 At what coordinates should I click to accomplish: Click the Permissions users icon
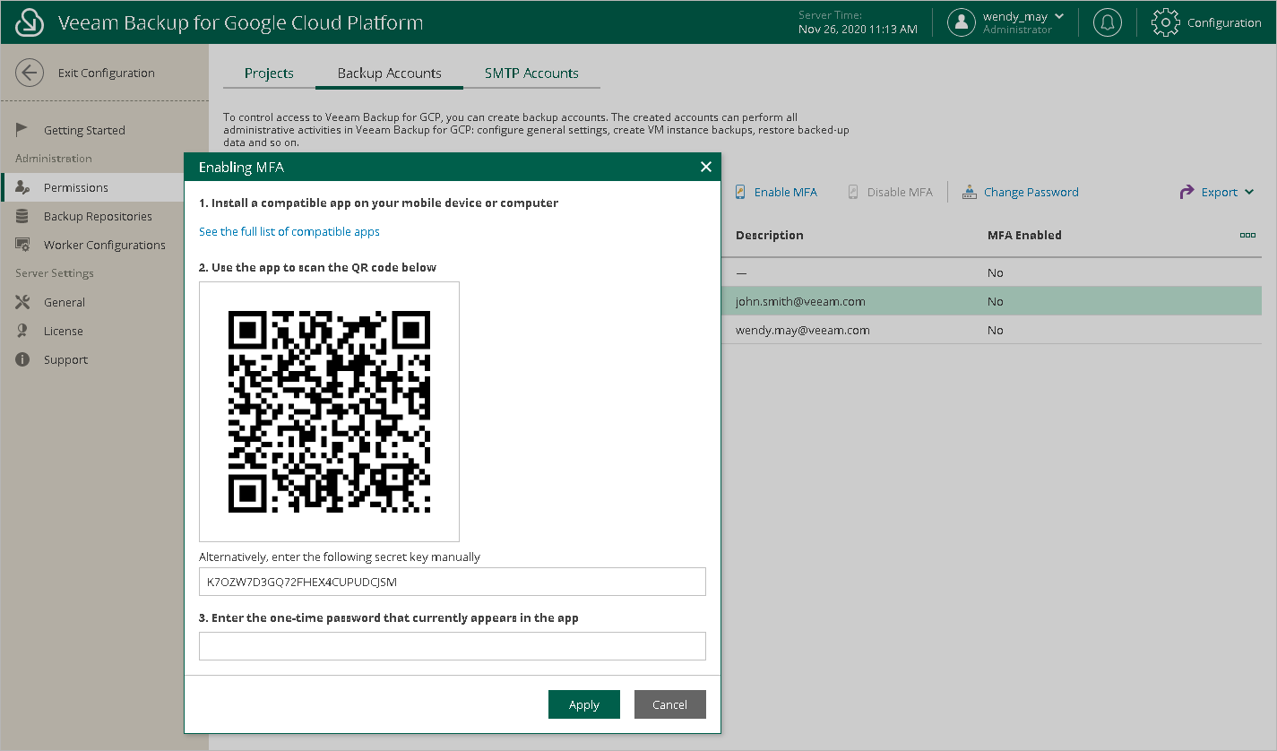click(23, 187)
